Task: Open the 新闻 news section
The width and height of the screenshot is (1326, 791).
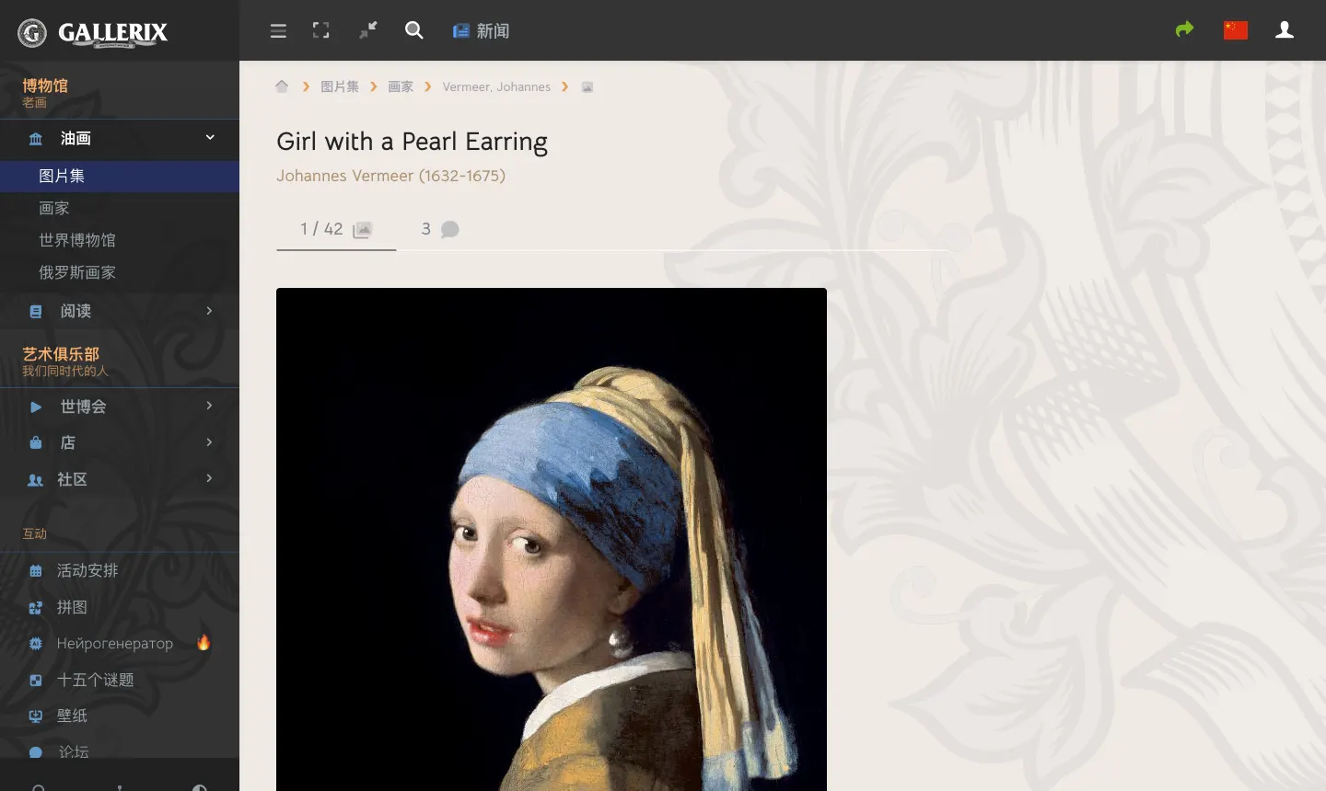Action: (481, 31)
